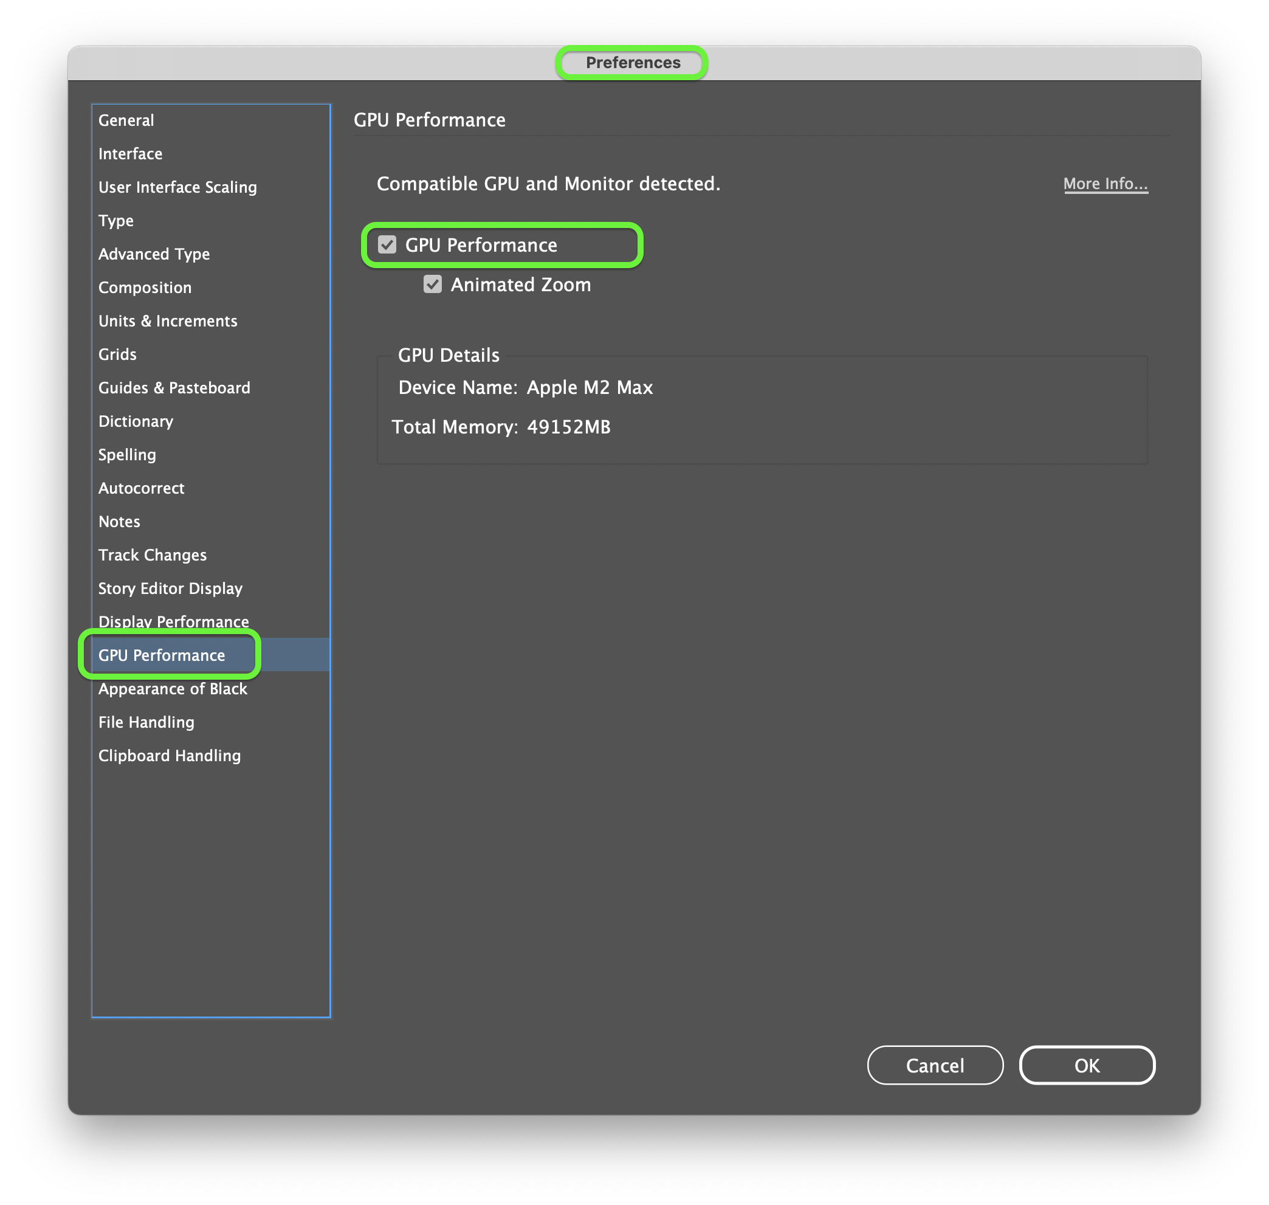The image size is (1269, 1205).
Task: Select Story Editor Display settings
Action: (x=170, y=588)
